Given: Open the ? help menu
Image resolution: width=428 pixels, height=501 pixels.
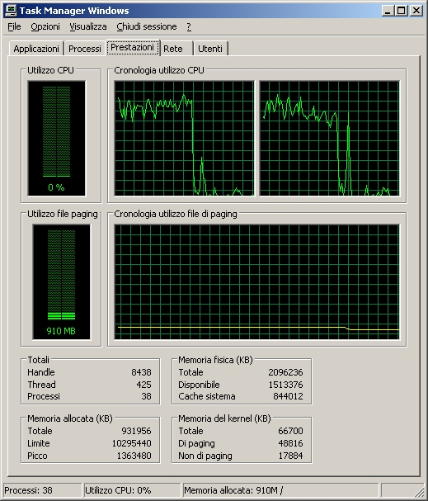Looking at the screenshot, I should tap(189, 26).
